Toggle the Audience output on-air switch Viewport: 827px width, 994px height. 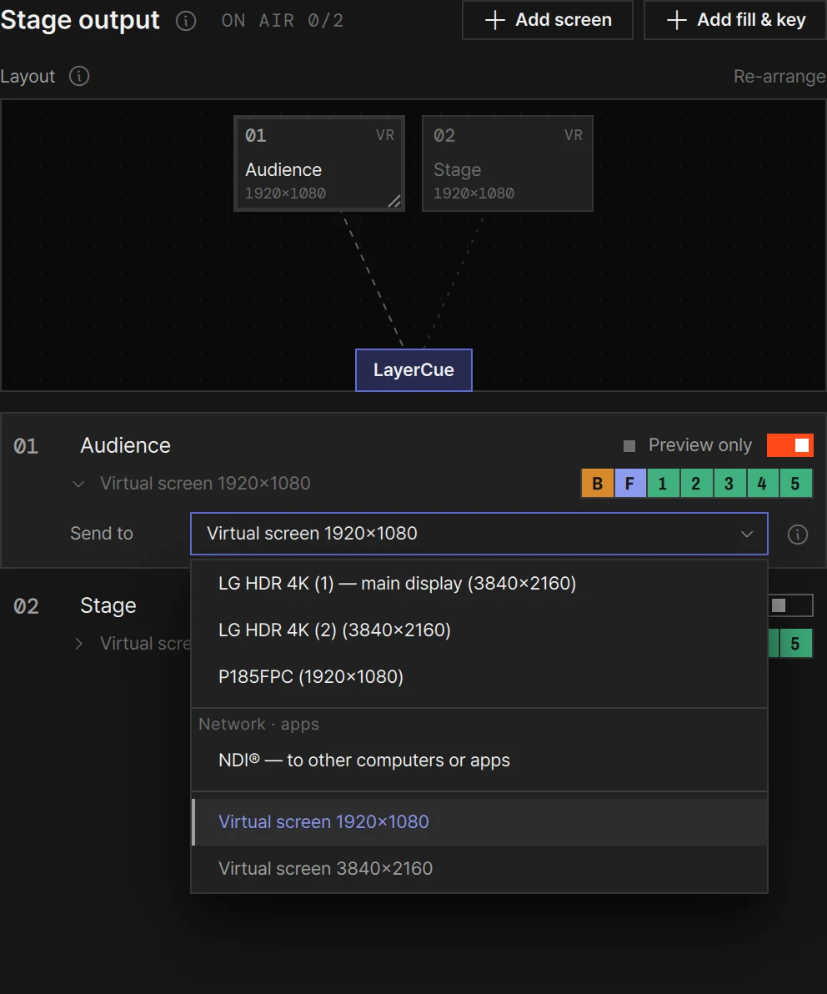pyautogui.click(x=789, y=445)
